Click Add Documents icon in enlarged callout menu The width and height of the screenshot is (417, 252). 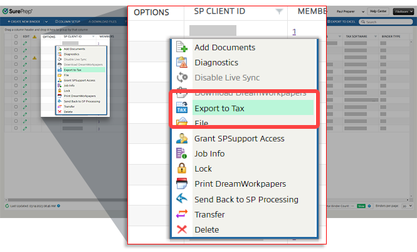click(182, 47)
